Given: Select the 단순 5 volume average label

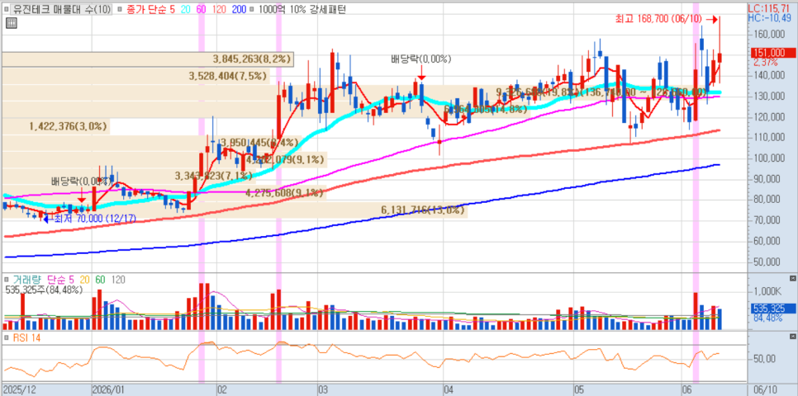Looking at the screenshot, I should click(x=60, y=279).
